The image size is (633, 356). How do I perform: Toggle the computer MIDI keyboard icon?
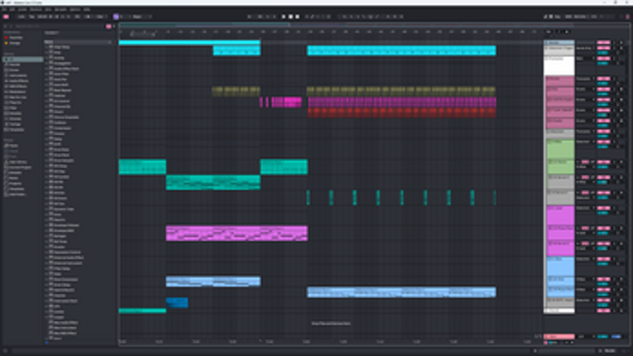pyautogui.click(x=551, y=17)
